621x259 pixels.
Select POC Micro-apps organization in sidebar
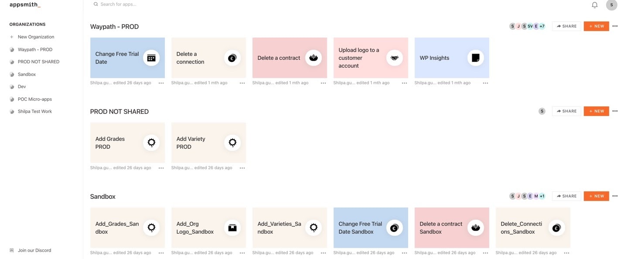(x=34, y=99)
